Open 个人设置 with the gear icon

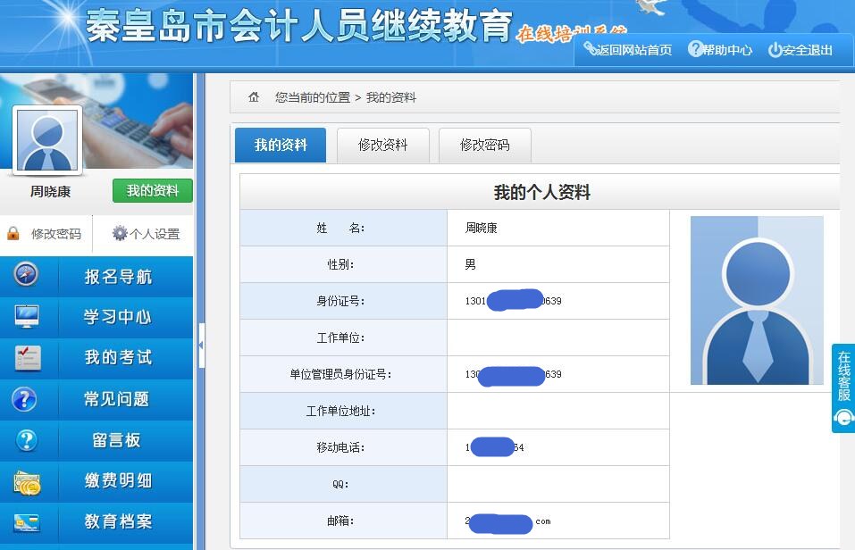tap(146, 234)
